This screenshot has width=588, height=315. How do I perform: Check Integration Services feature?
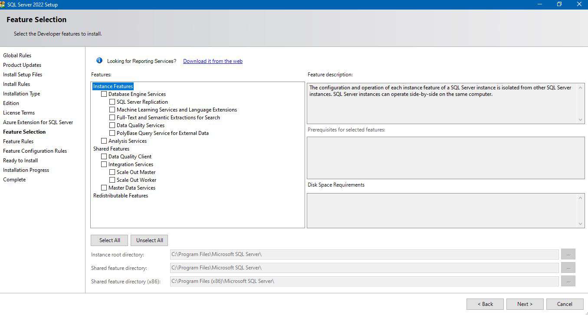coord(104,164)
